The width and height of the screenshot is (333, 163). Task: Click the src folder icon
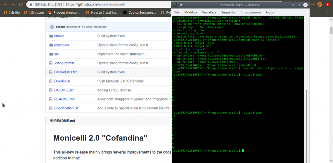tap(51, 54)
